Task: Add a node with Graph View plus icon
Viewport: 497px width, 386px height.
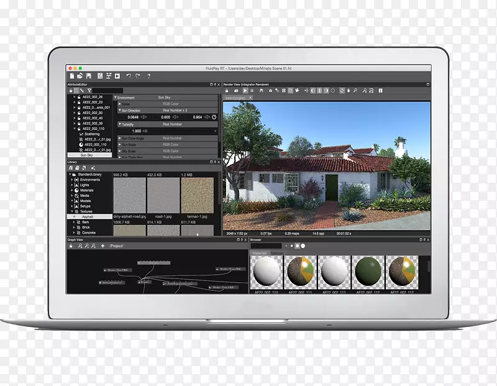Action: point(103,246)
